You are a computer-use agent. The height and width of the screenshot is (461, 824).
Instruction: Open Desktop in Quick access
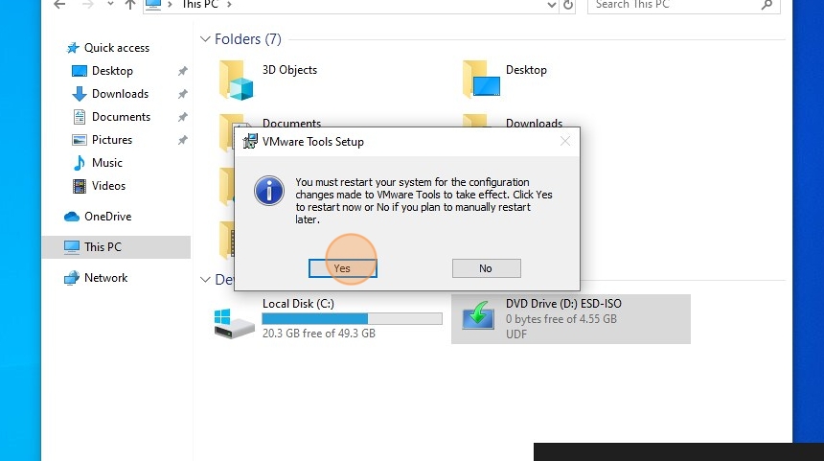click(x=112, y=71)
